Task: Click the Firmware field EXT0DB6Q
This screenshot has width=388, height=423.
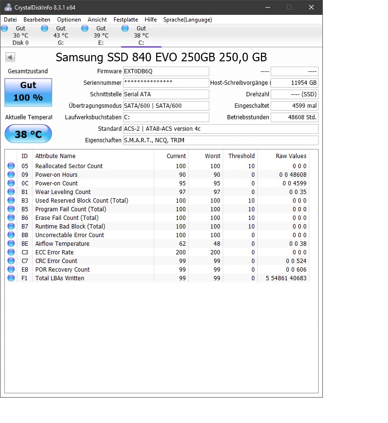Action: pos(166,71)
